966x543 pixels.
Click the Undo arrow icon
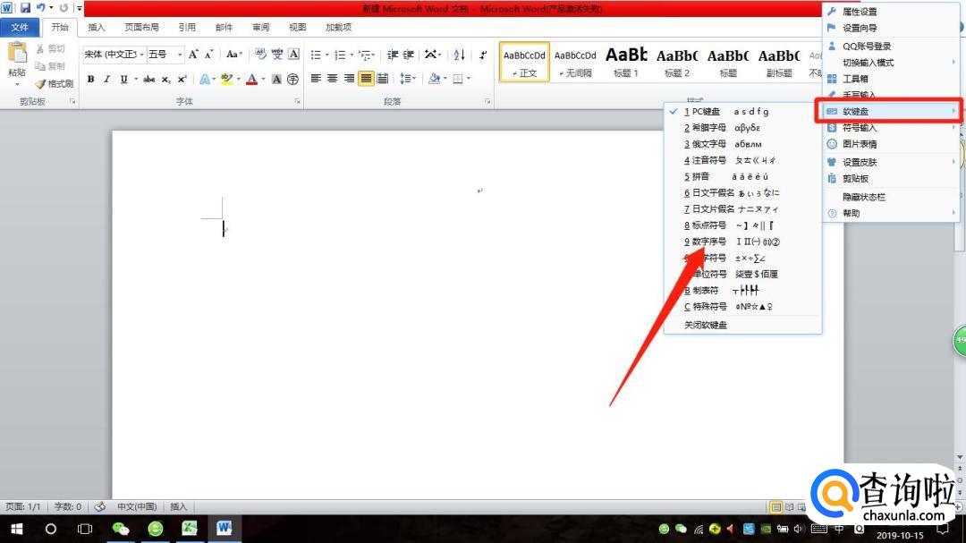click(40, 8)
